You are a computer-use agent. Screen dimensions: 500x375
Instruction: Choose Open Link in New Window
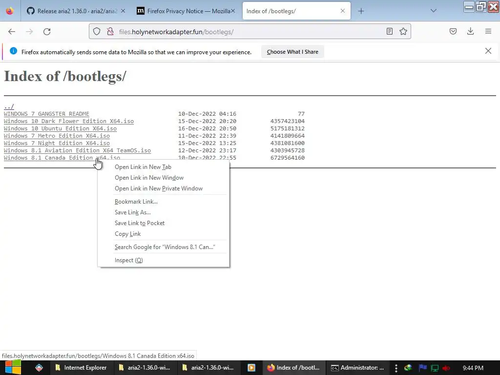(163, 178)
